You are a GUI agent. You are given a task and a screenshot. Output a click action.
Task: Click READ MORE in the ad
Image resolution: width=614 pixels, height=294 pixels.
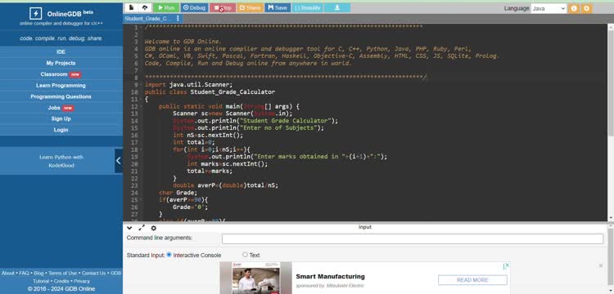click(472, 280)
